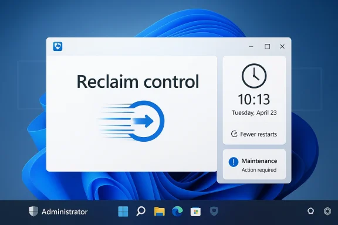The width and height of the screenshot is (338, 225).
Task: Close the app window
Action: click(x=282, y=46)
